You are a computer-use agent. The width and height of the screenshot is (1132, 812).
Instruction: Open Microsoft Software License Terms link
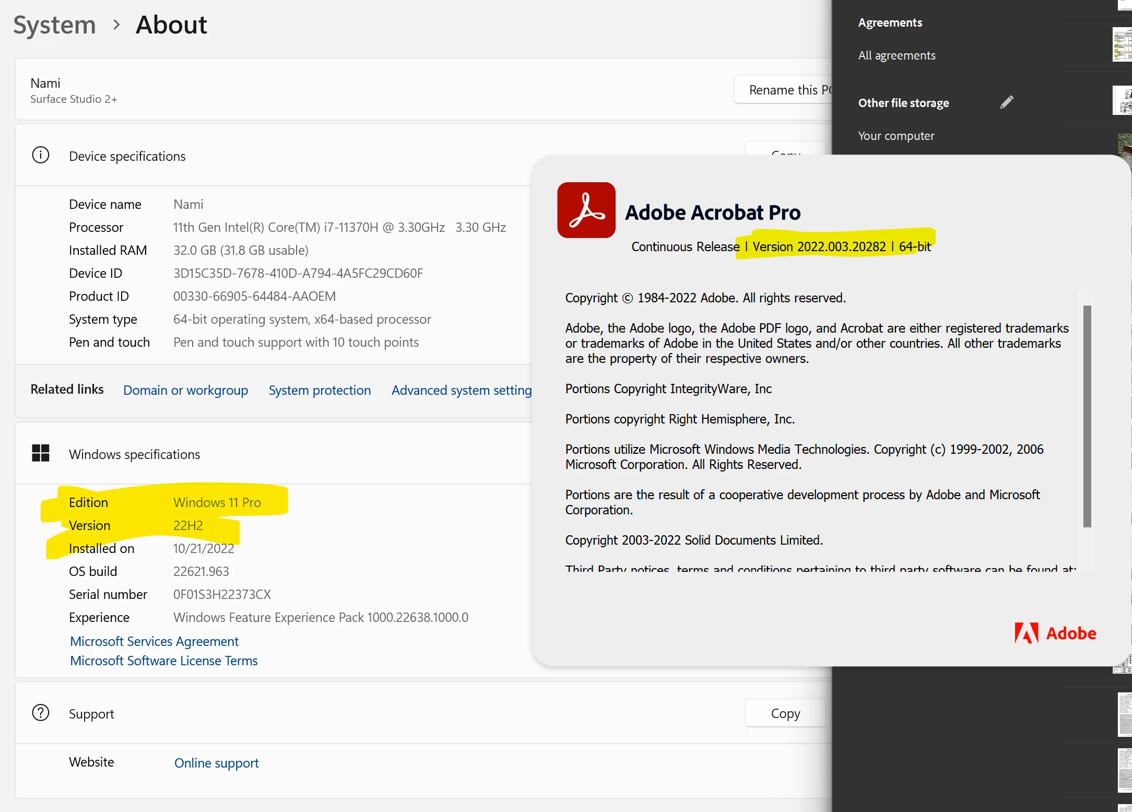pyautogui.click(x=163, y=661)
